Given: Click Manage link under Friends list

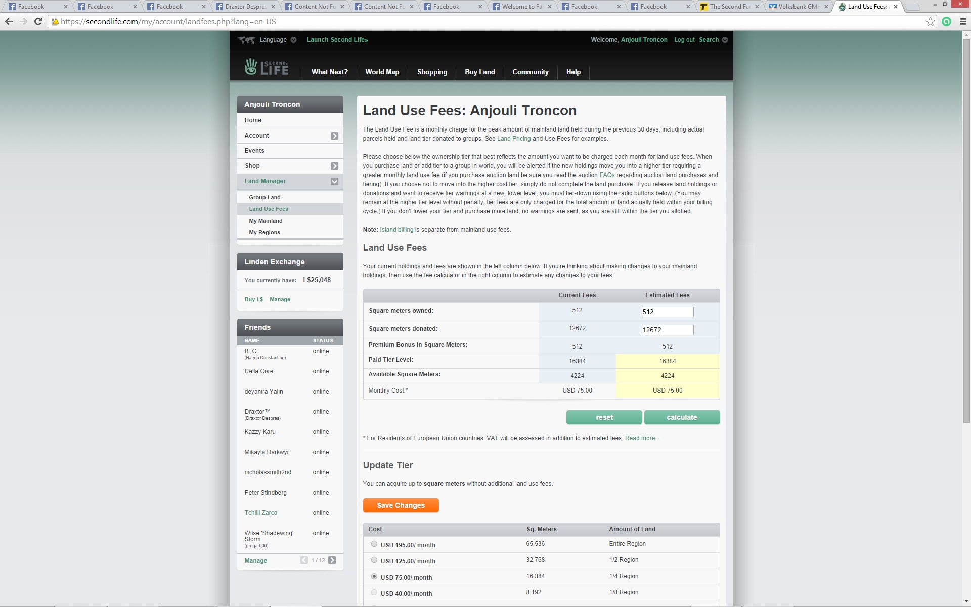Looking at the screenshot, I should [x=256, y=560].
